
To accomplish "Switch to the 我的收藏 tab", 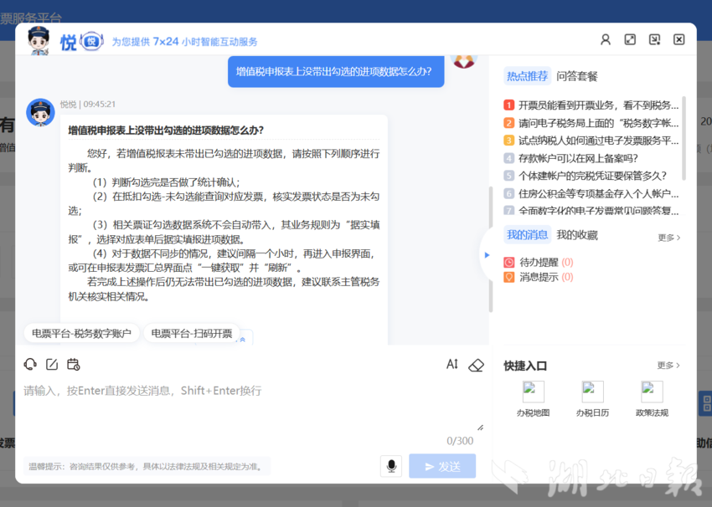I will coord(577,235).
